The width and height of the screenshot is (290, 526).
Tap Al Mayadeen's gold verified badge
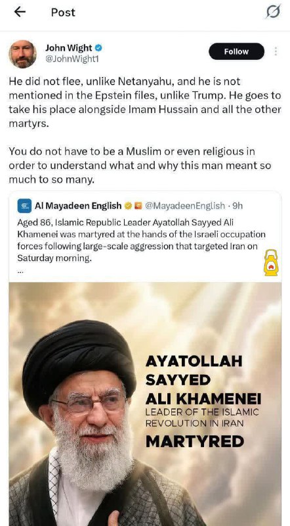pos(127,206)
